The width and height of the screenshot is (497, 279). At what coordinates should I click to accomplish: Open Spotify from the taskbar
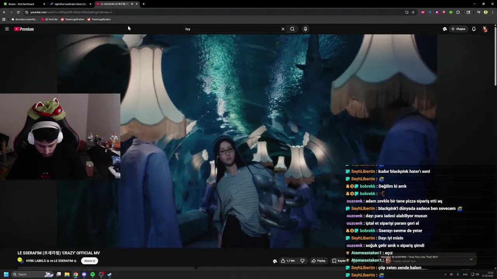pyautogui.click(x=92, y=274)
